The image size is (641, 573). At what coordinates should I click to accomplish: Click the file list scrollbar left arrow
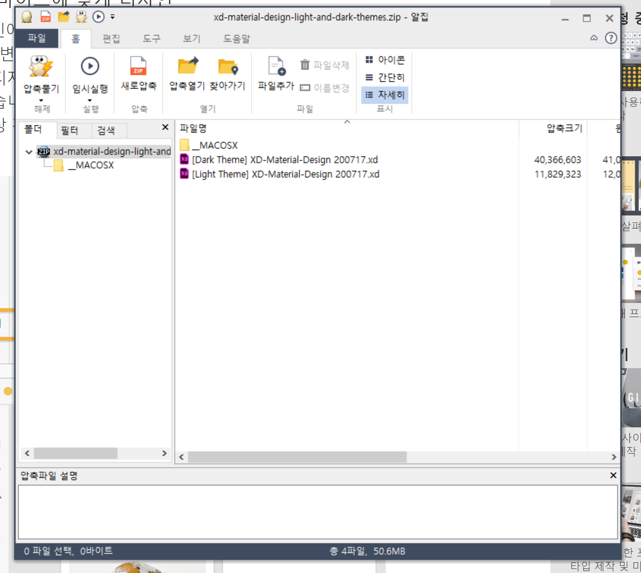click(182, 457)
